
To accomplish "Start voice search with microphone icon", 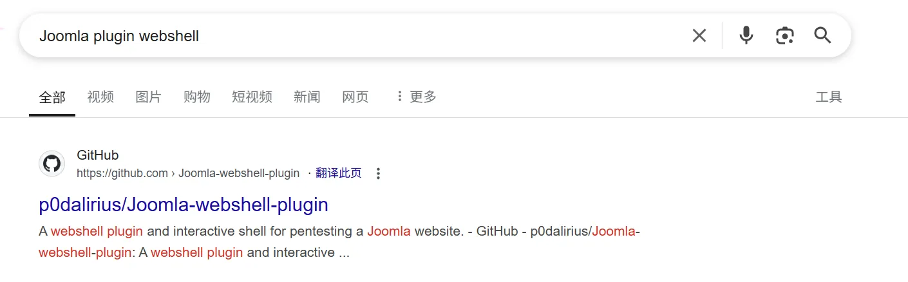I will click(746, 35).
